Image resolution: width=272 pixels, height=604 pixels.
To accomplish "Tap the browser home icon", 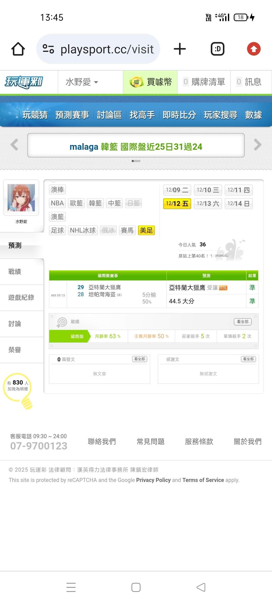I will [18, 49].
